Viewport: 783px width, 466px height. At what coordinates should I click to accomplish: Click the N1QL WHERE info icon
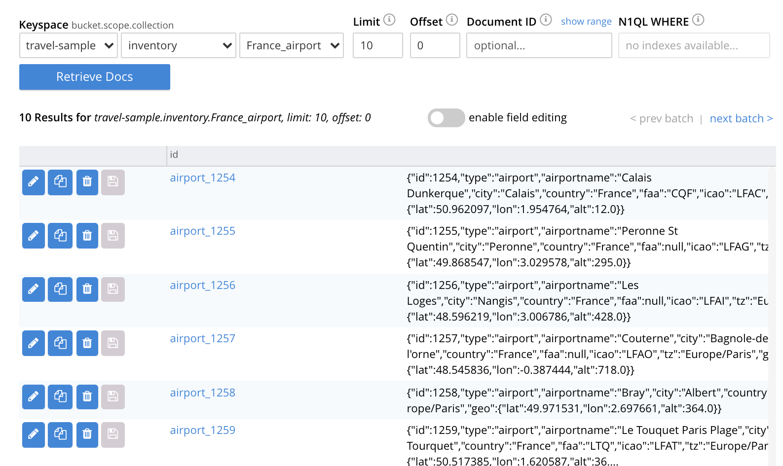click(x=698, y=20)
